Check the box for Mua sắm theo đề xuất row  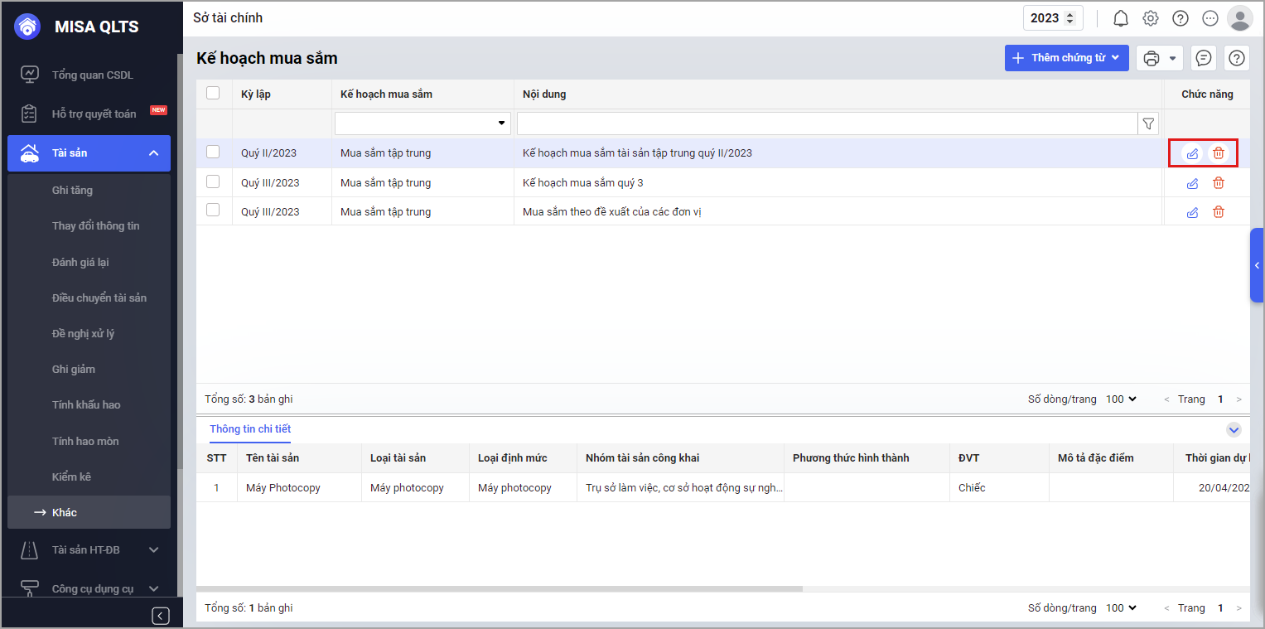point(213,210)
